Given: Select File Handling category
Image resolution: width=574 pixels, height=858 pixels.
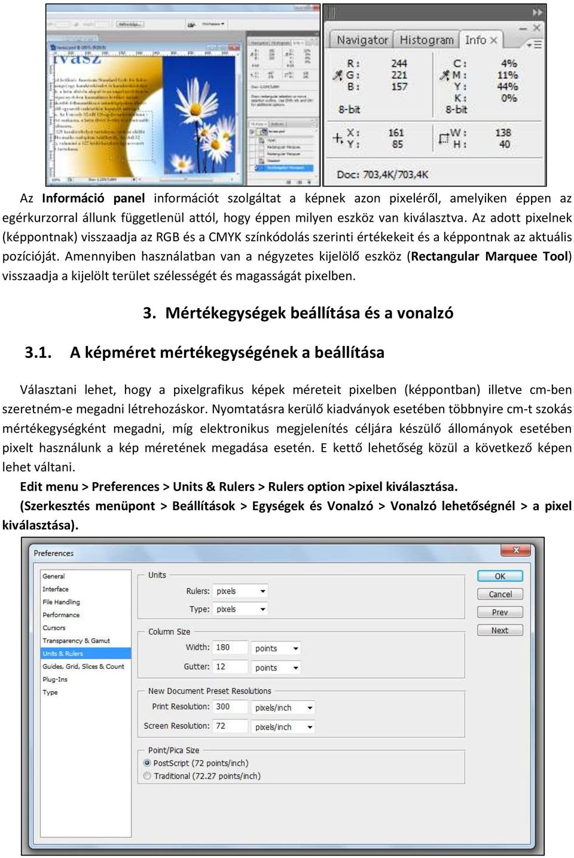Looking at the screenshot, I should click(61, 602).
